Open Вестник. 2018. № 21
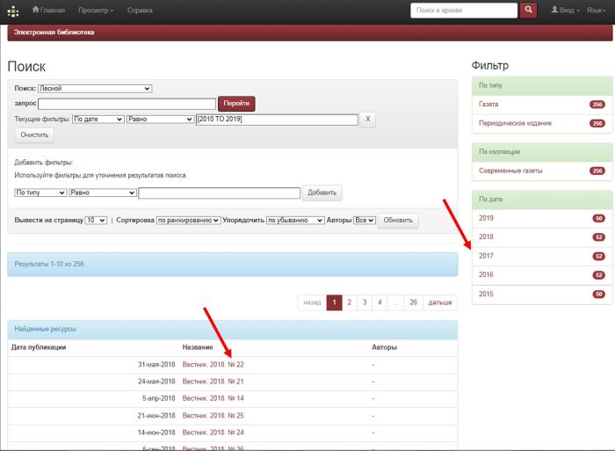Image resolution: width=615 pixels, height=451 pixels. (213, 382)
